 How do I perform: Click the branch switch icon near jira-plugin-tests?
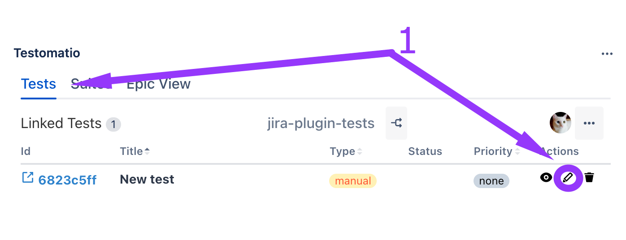[396, 123]
